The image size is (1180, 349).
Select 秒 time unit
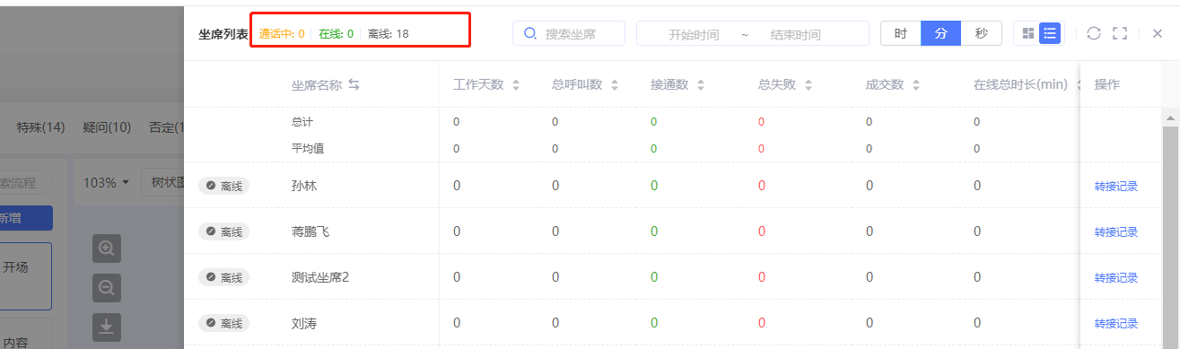point(982,33)
